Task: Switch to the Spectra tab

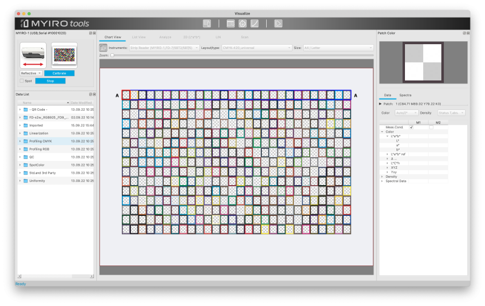Action: point(405,95)
